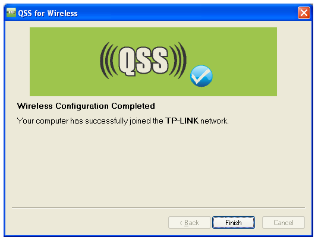
Task: Click the right signal wave arcs of logo
Action: (x=178, y=61)
